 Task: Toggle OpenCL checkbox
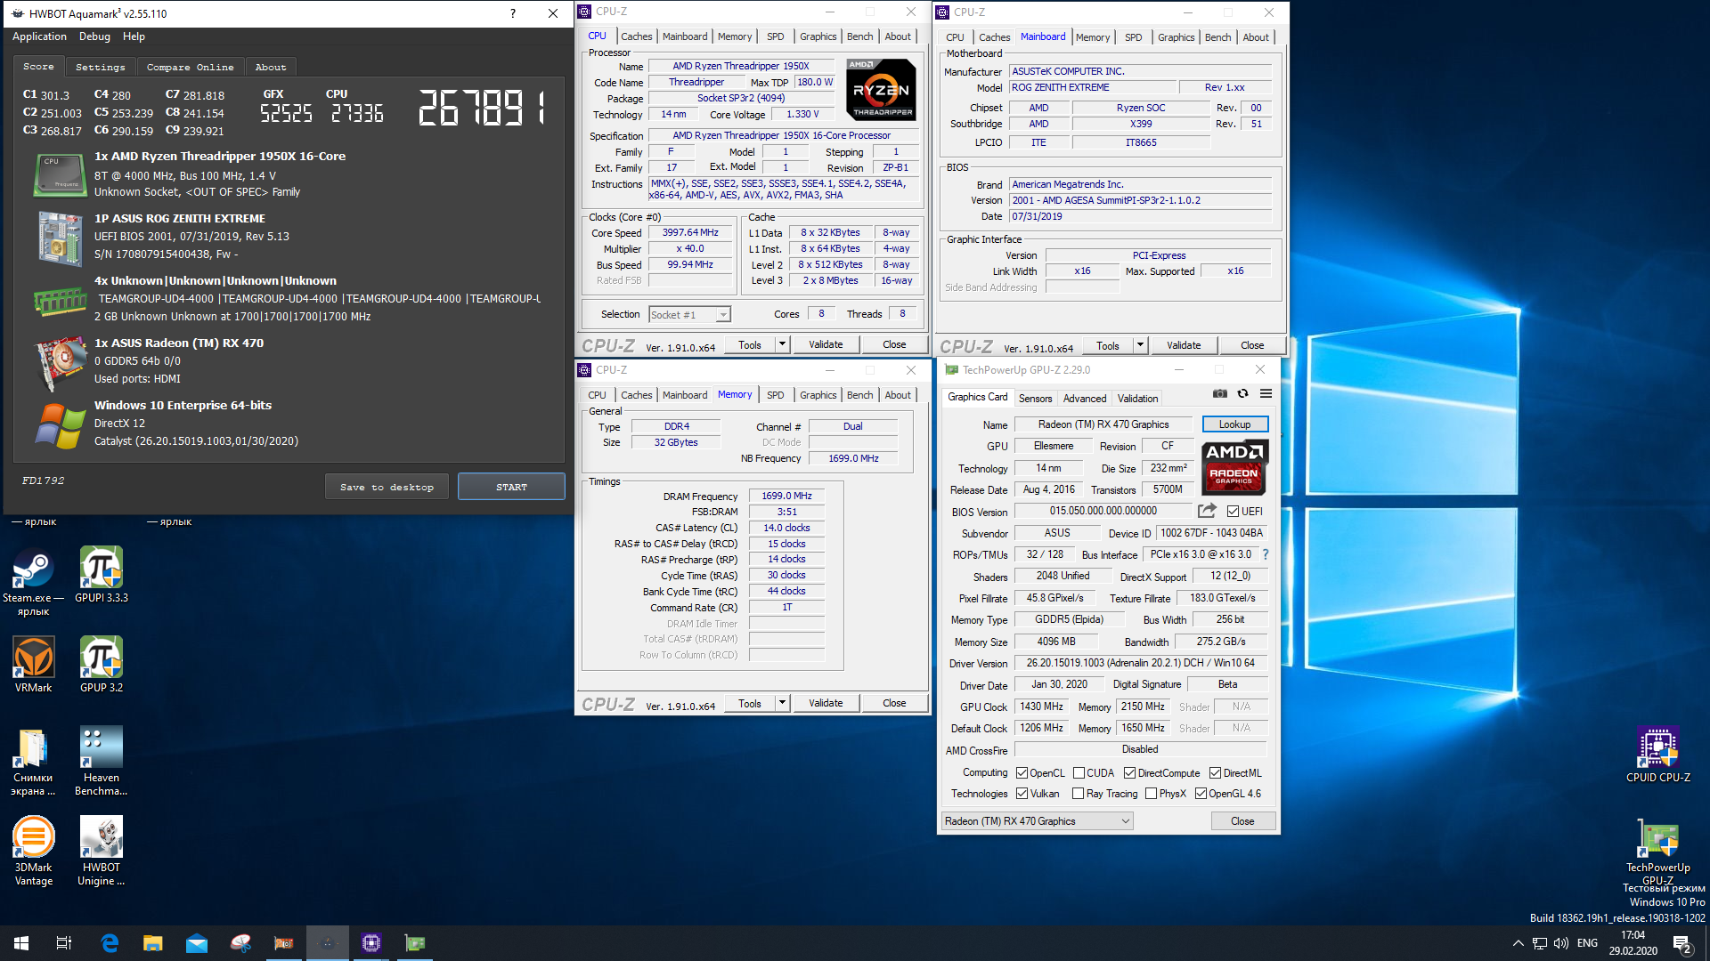pos(1022,773)
